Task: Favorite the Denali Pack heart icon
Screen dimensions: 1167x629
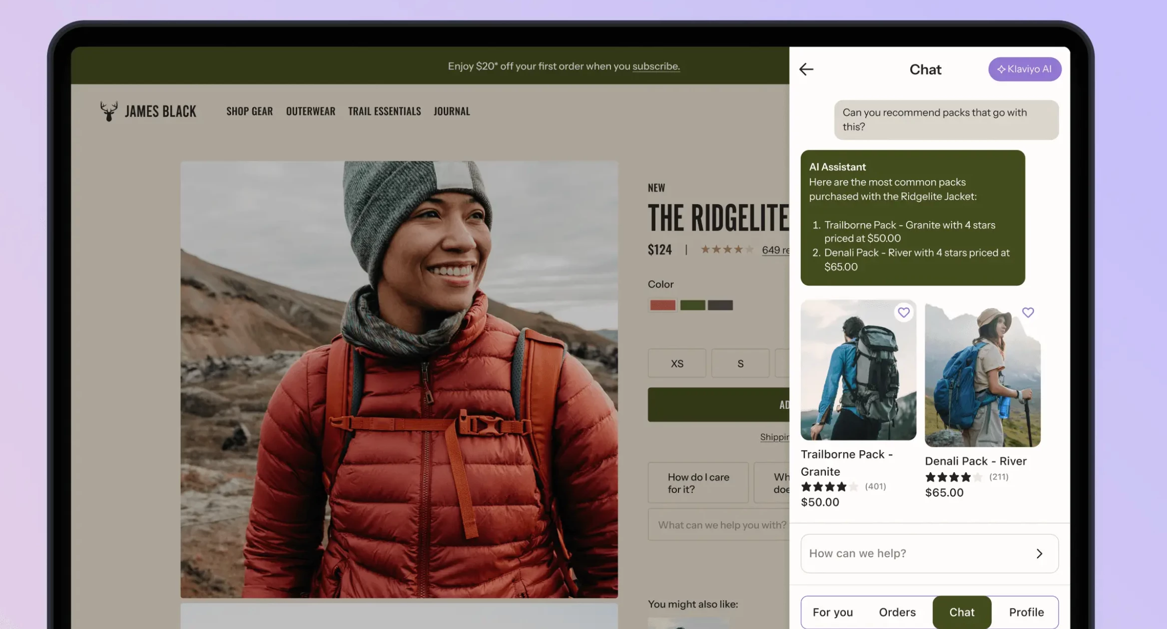Action: pyautogui.click(x=1028, y=313)
